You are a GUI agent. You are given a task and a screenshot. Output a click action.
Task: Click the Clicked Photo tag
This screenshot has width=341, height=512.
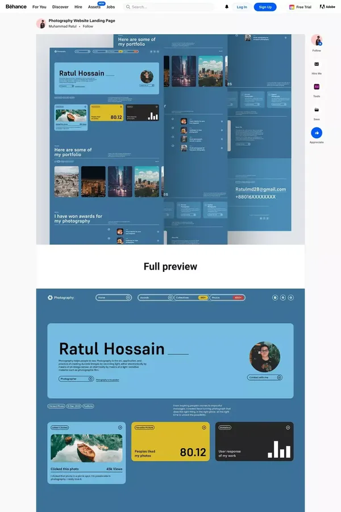coord(56,406)
